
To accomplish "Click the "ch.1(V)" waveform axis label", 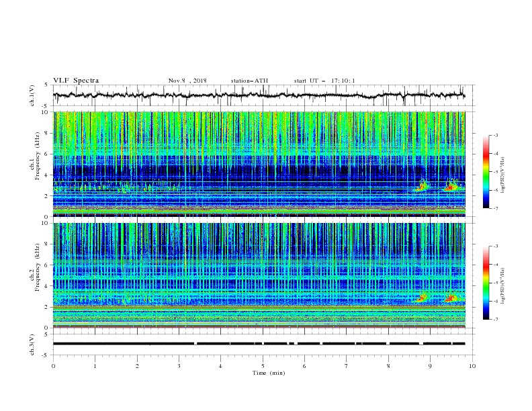I will pos(32,95).
